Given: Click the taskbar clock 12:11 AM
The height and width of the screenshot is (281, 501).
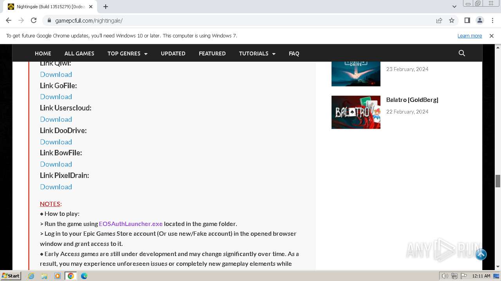Looking at the screenshot, I should click(x=481, y=276).
